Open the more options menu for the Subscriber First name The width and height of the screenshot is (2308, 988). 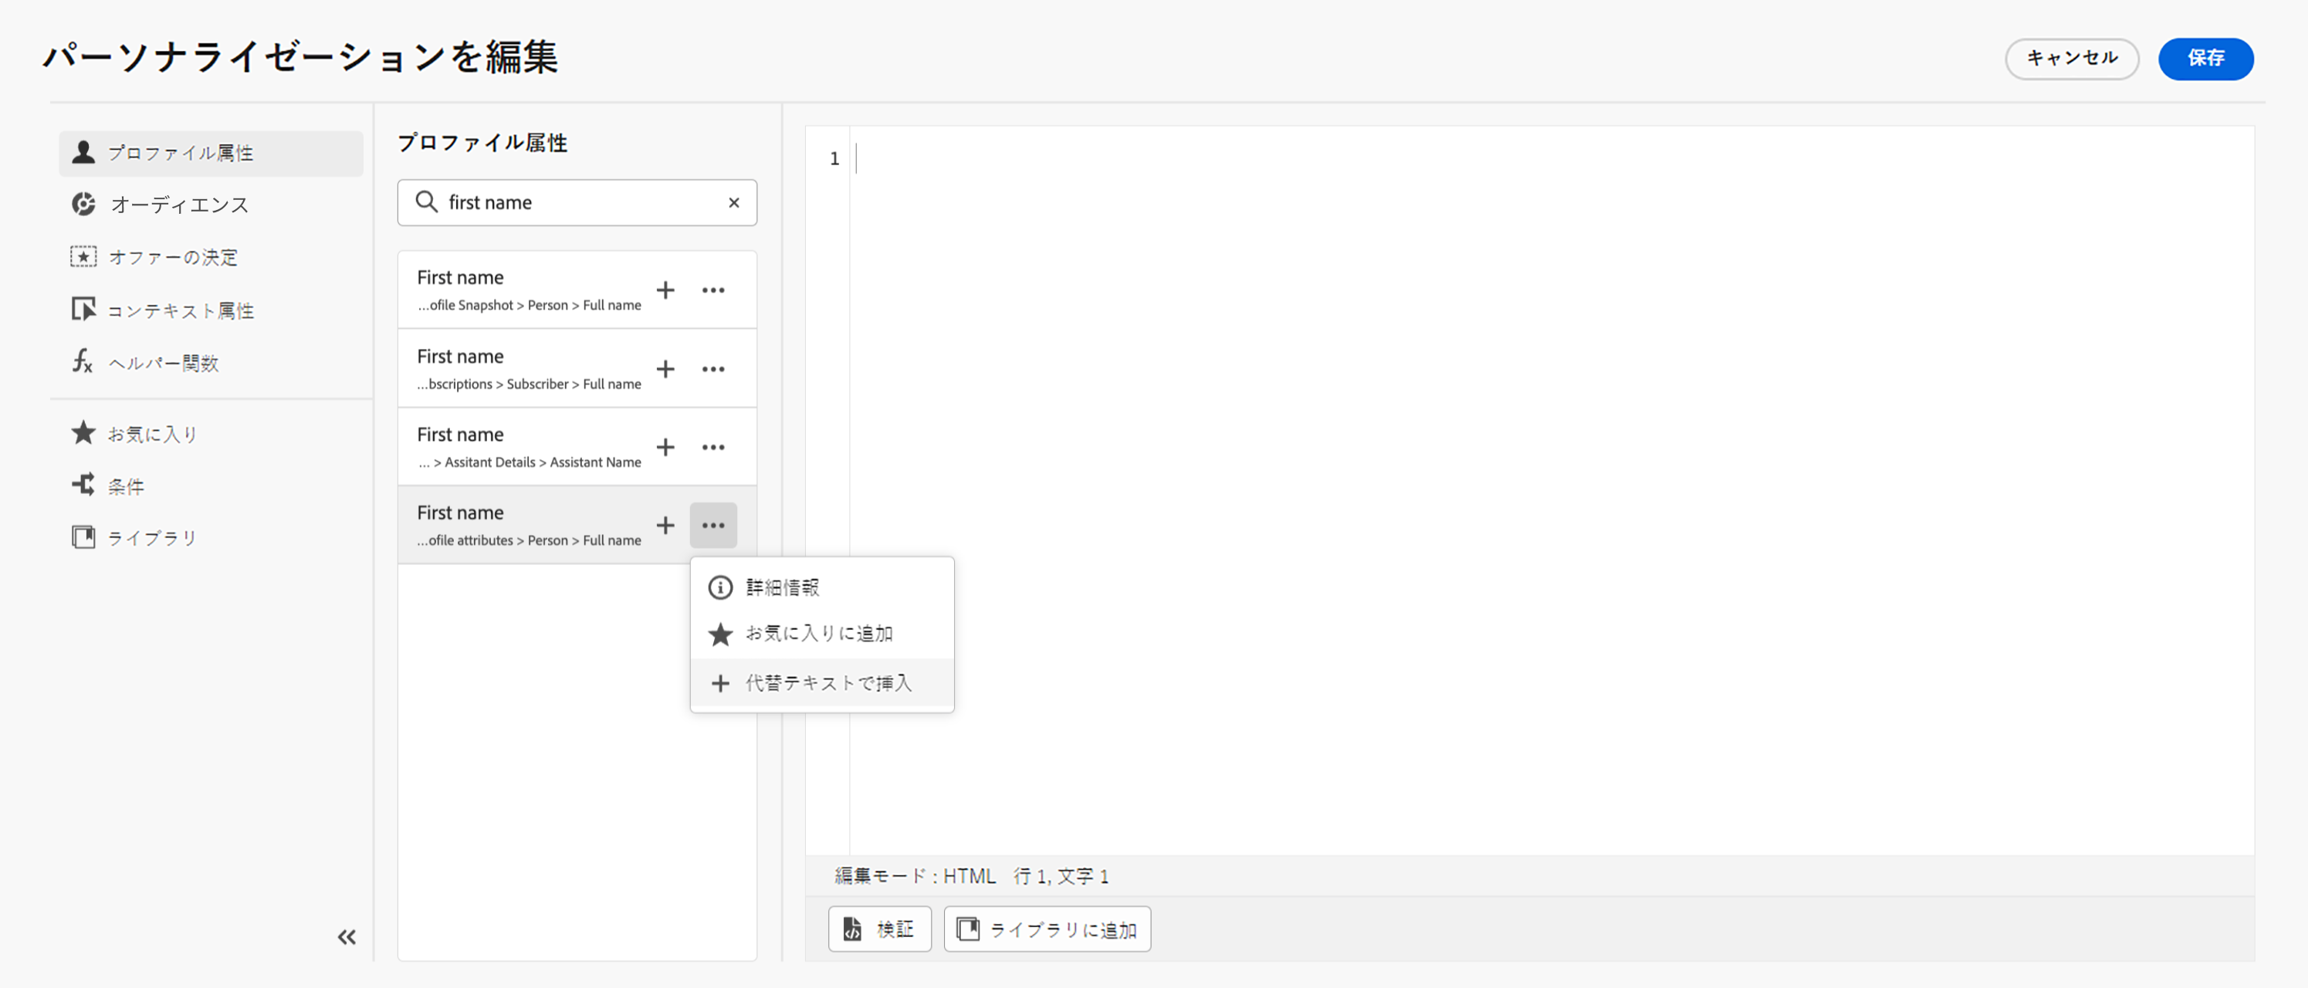click(x=713, y=369)
